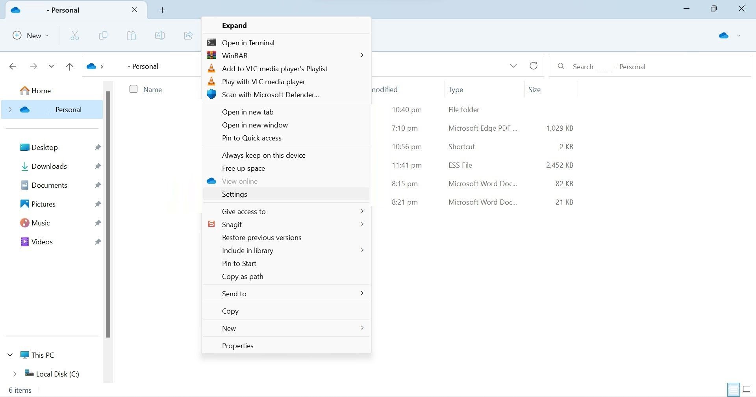Click the Copy icon in the toolbar

pos(103,35)
